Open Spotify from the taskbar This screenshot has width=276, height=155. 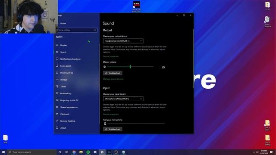click(x=88, y=152)
